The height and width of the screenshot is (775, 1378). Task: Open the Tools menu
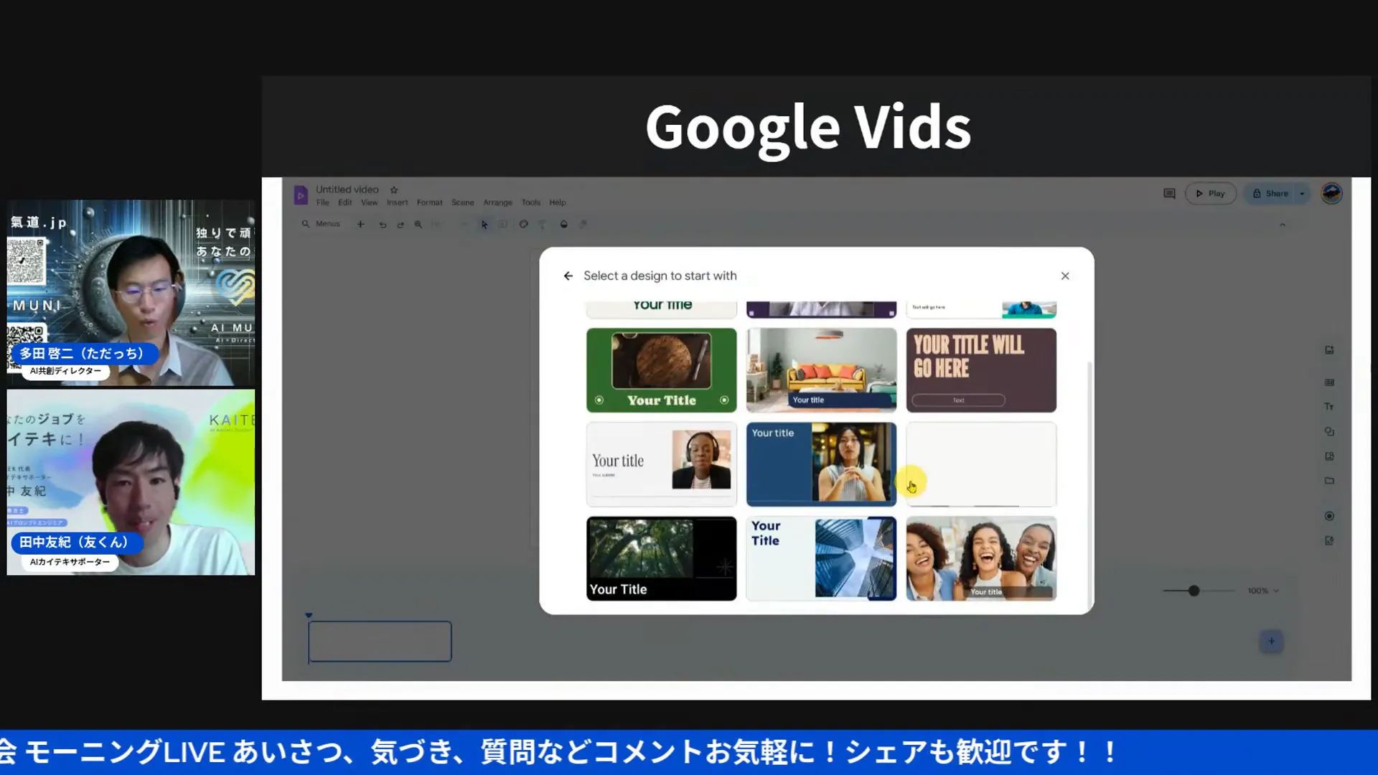click(x=531, y=202)
